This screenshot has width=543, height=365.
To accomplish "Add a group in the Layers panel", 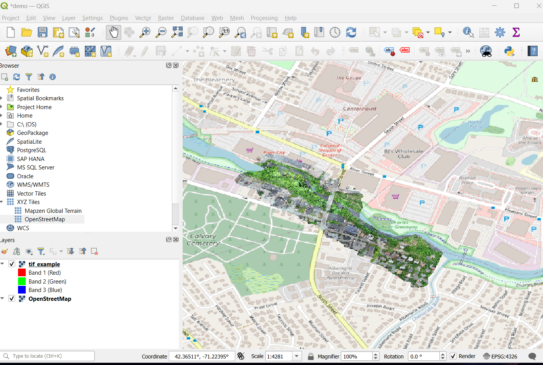I will 17,252.
